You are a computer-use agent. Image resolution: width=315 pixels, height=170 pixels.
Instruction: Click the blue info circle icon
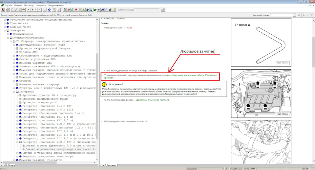point(49,9)
